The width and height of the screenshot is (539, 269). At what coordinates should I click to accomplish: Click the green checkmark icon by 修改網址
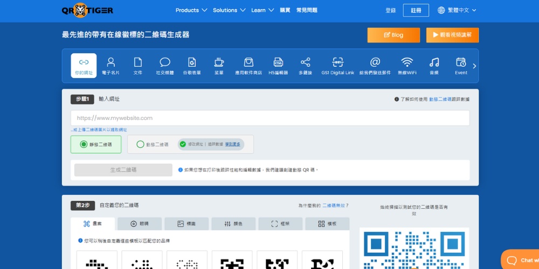click(x=183, y=144)
